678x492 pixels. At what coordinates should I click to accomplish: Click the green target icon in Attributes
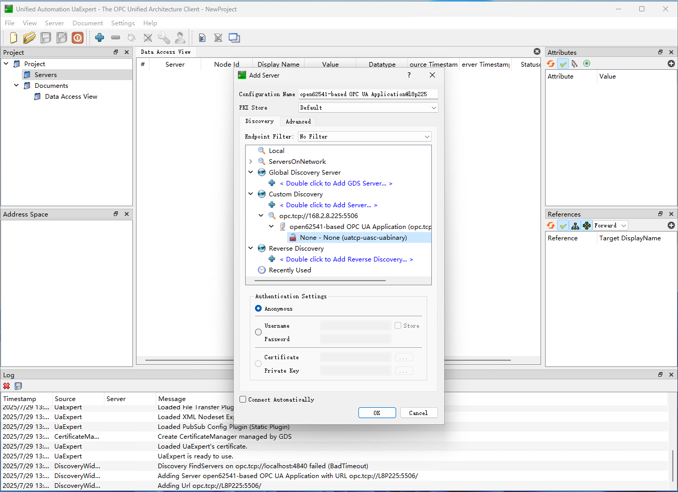click(x=586, y=64)
